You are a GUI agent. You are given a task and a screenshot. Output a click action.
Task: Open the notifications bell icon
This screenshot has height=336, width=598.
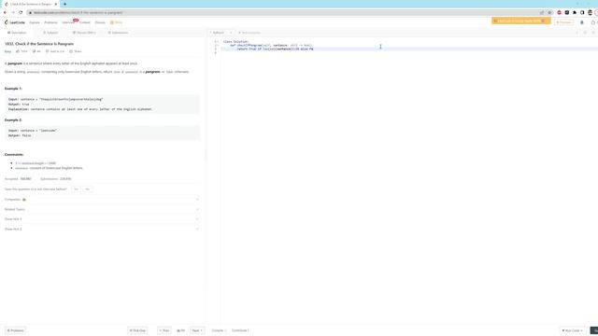(x=582, y=22)
